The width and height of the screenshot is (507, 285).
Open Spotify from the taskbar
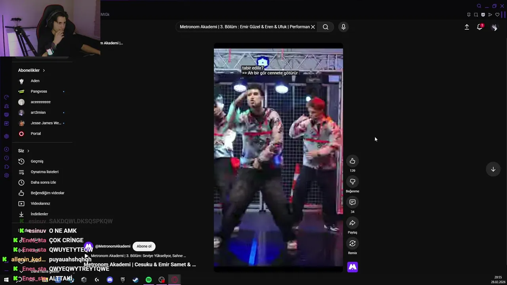149,279
